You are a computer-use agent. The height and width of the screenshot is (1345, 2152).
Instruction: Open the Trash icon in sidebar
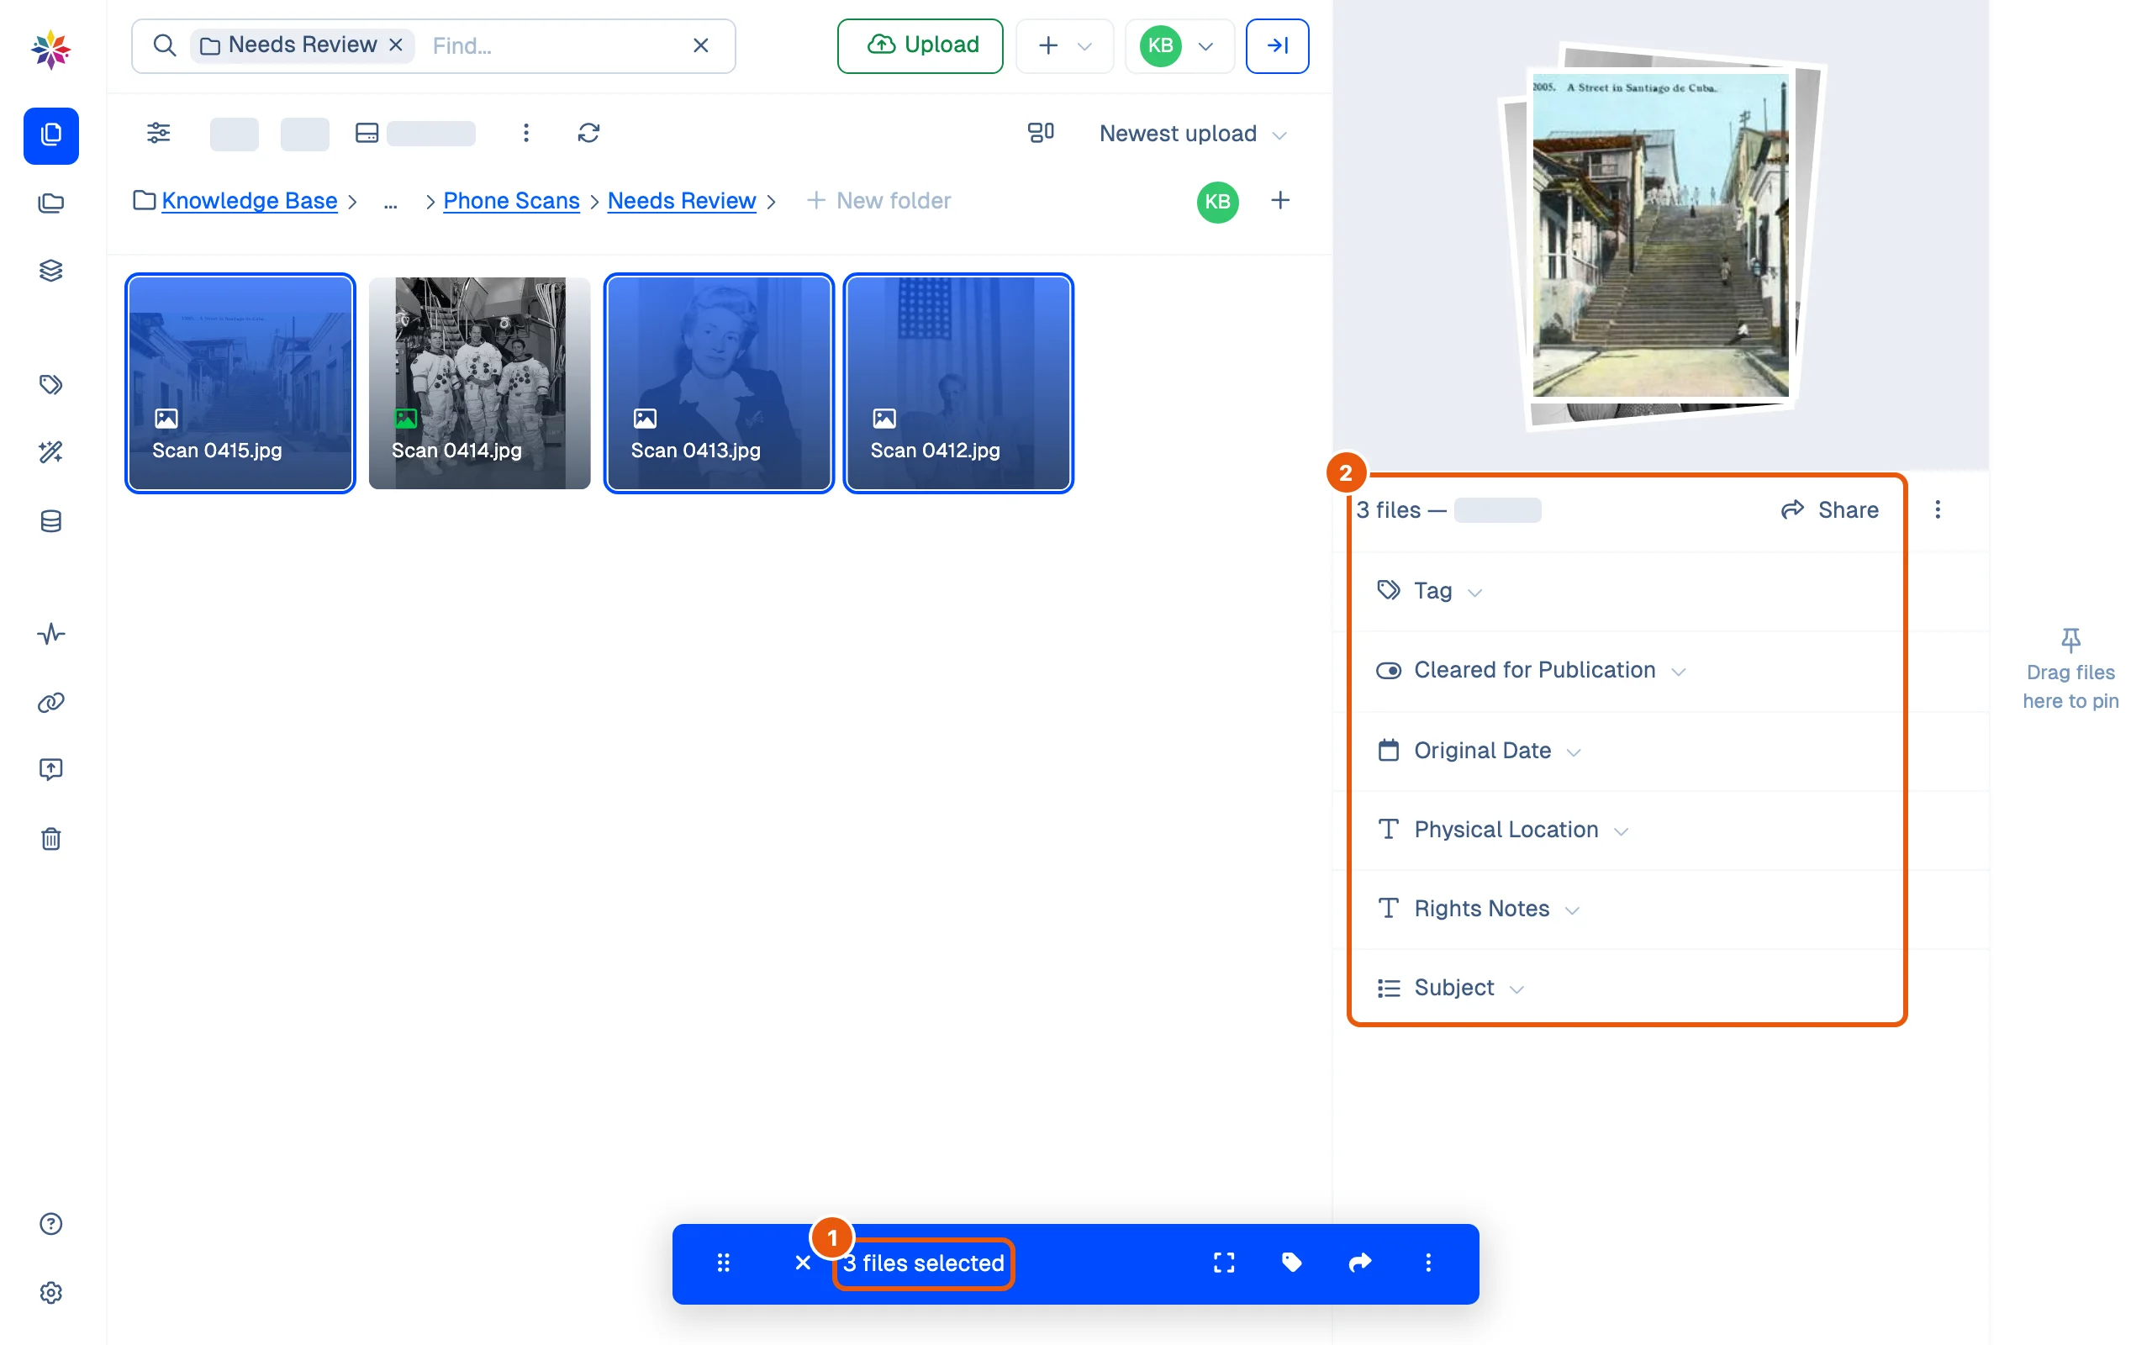tap(50, 839)
